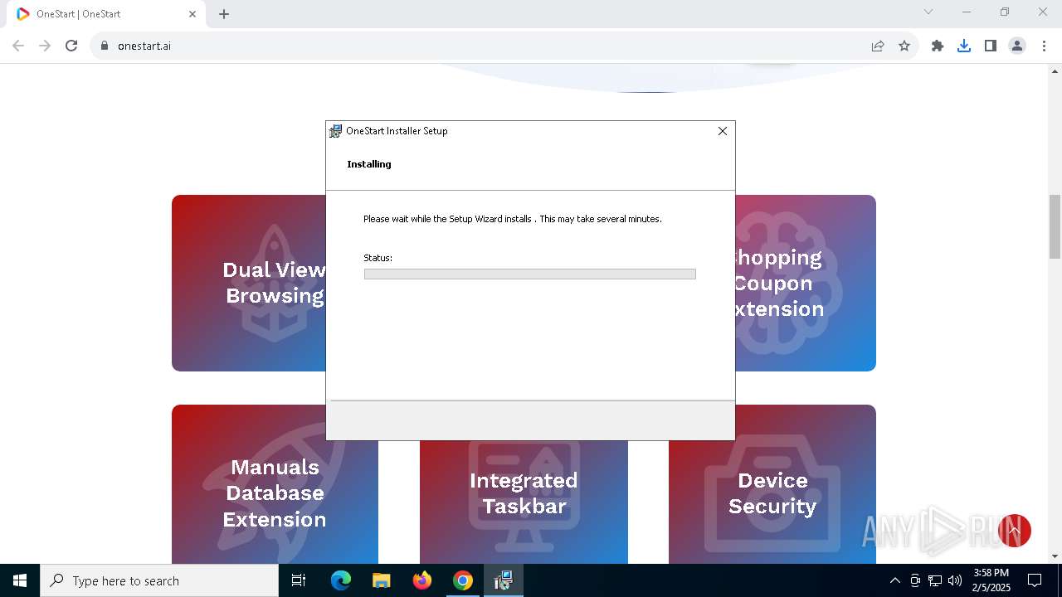Open the Chrome Extensions puzzle icon

(938, 46)
